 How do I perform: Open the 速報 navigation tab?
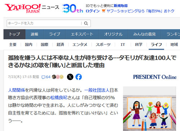pyautogui.click(x=35, y=34)
